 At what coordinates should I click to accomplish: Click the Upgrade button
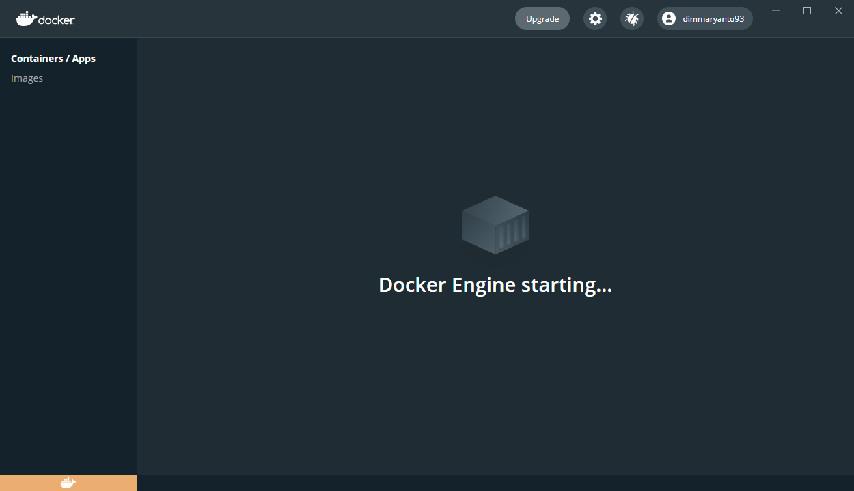(x=542, y=18)
